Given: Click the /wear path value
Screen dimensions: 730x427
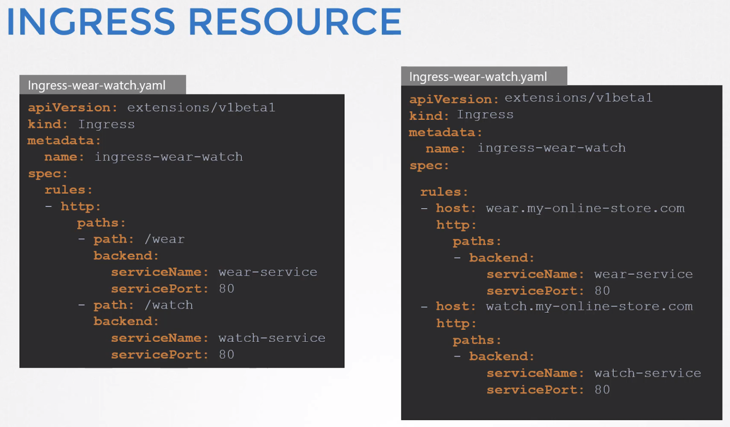Looking at the screenshot, I should pos(164,239).
